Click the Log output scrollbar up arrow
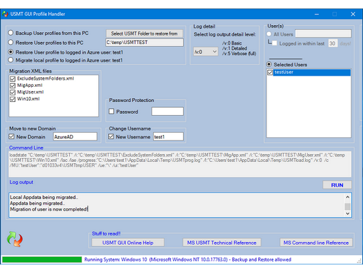363x273 pixels. tap(347, 197)
